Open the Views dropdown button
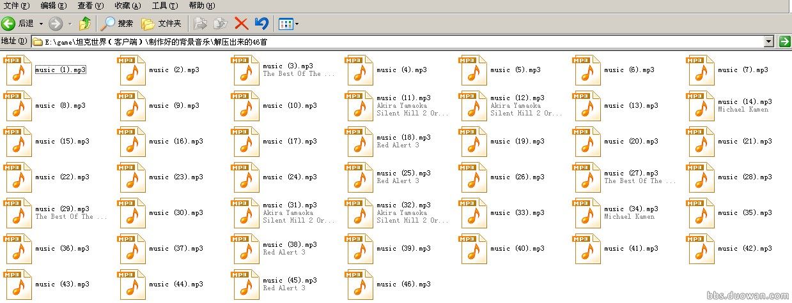The height and width of the screenshot is (303, 792). [289, 24]
